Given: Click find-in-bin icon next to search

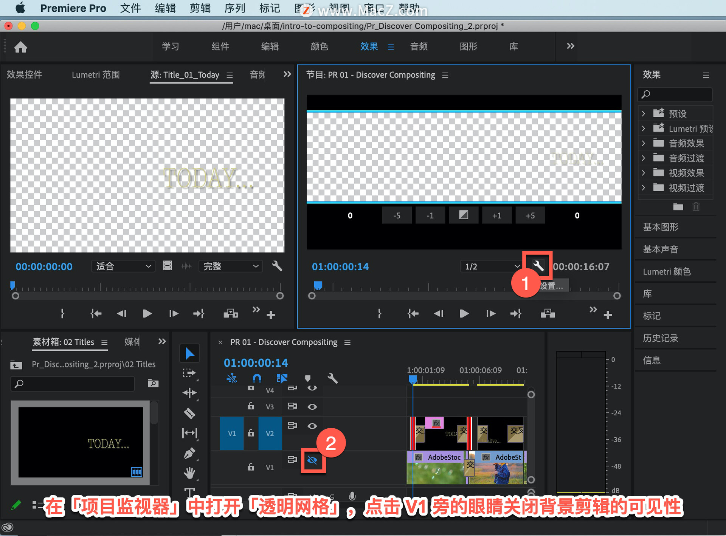Looking at the screenshot, I should [x=153, y=383].
